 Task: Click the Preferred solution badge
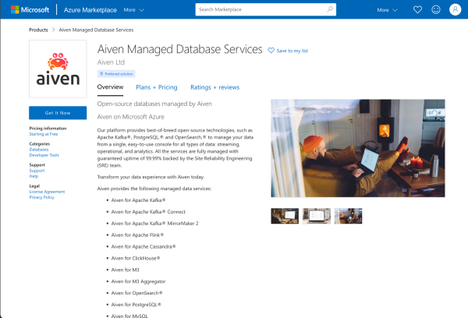click(116, 74)
